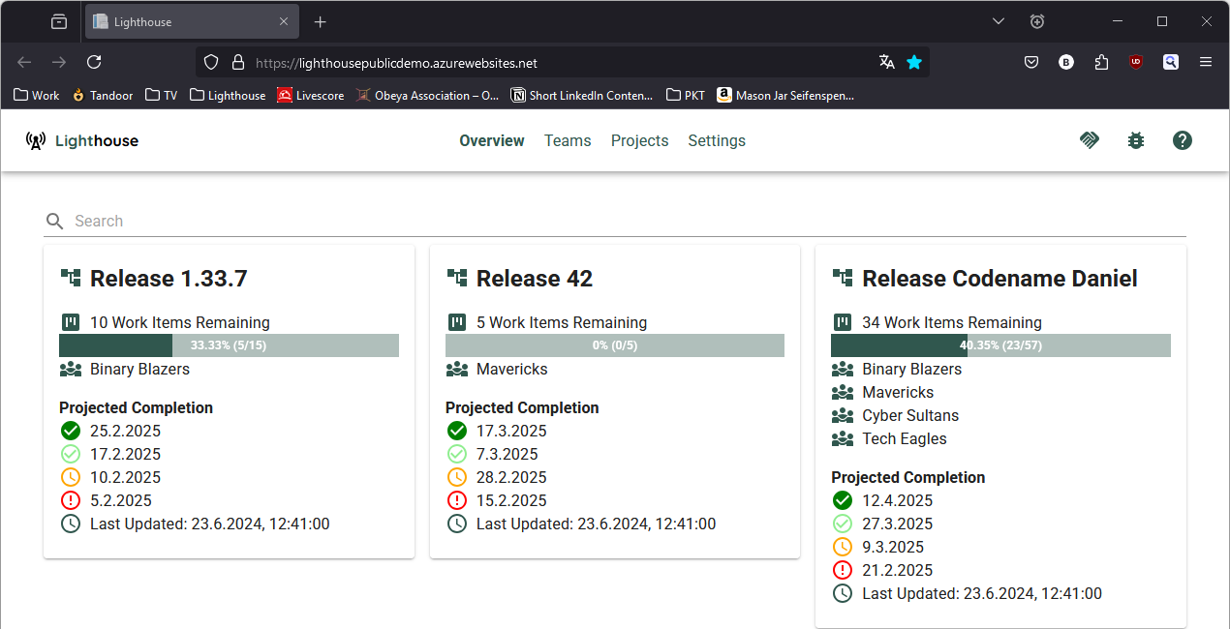The width and height of the screenshot is (1230, 629).
Task: Click the 40.35% (23/57) progress bar
Action: [1000, 345]
